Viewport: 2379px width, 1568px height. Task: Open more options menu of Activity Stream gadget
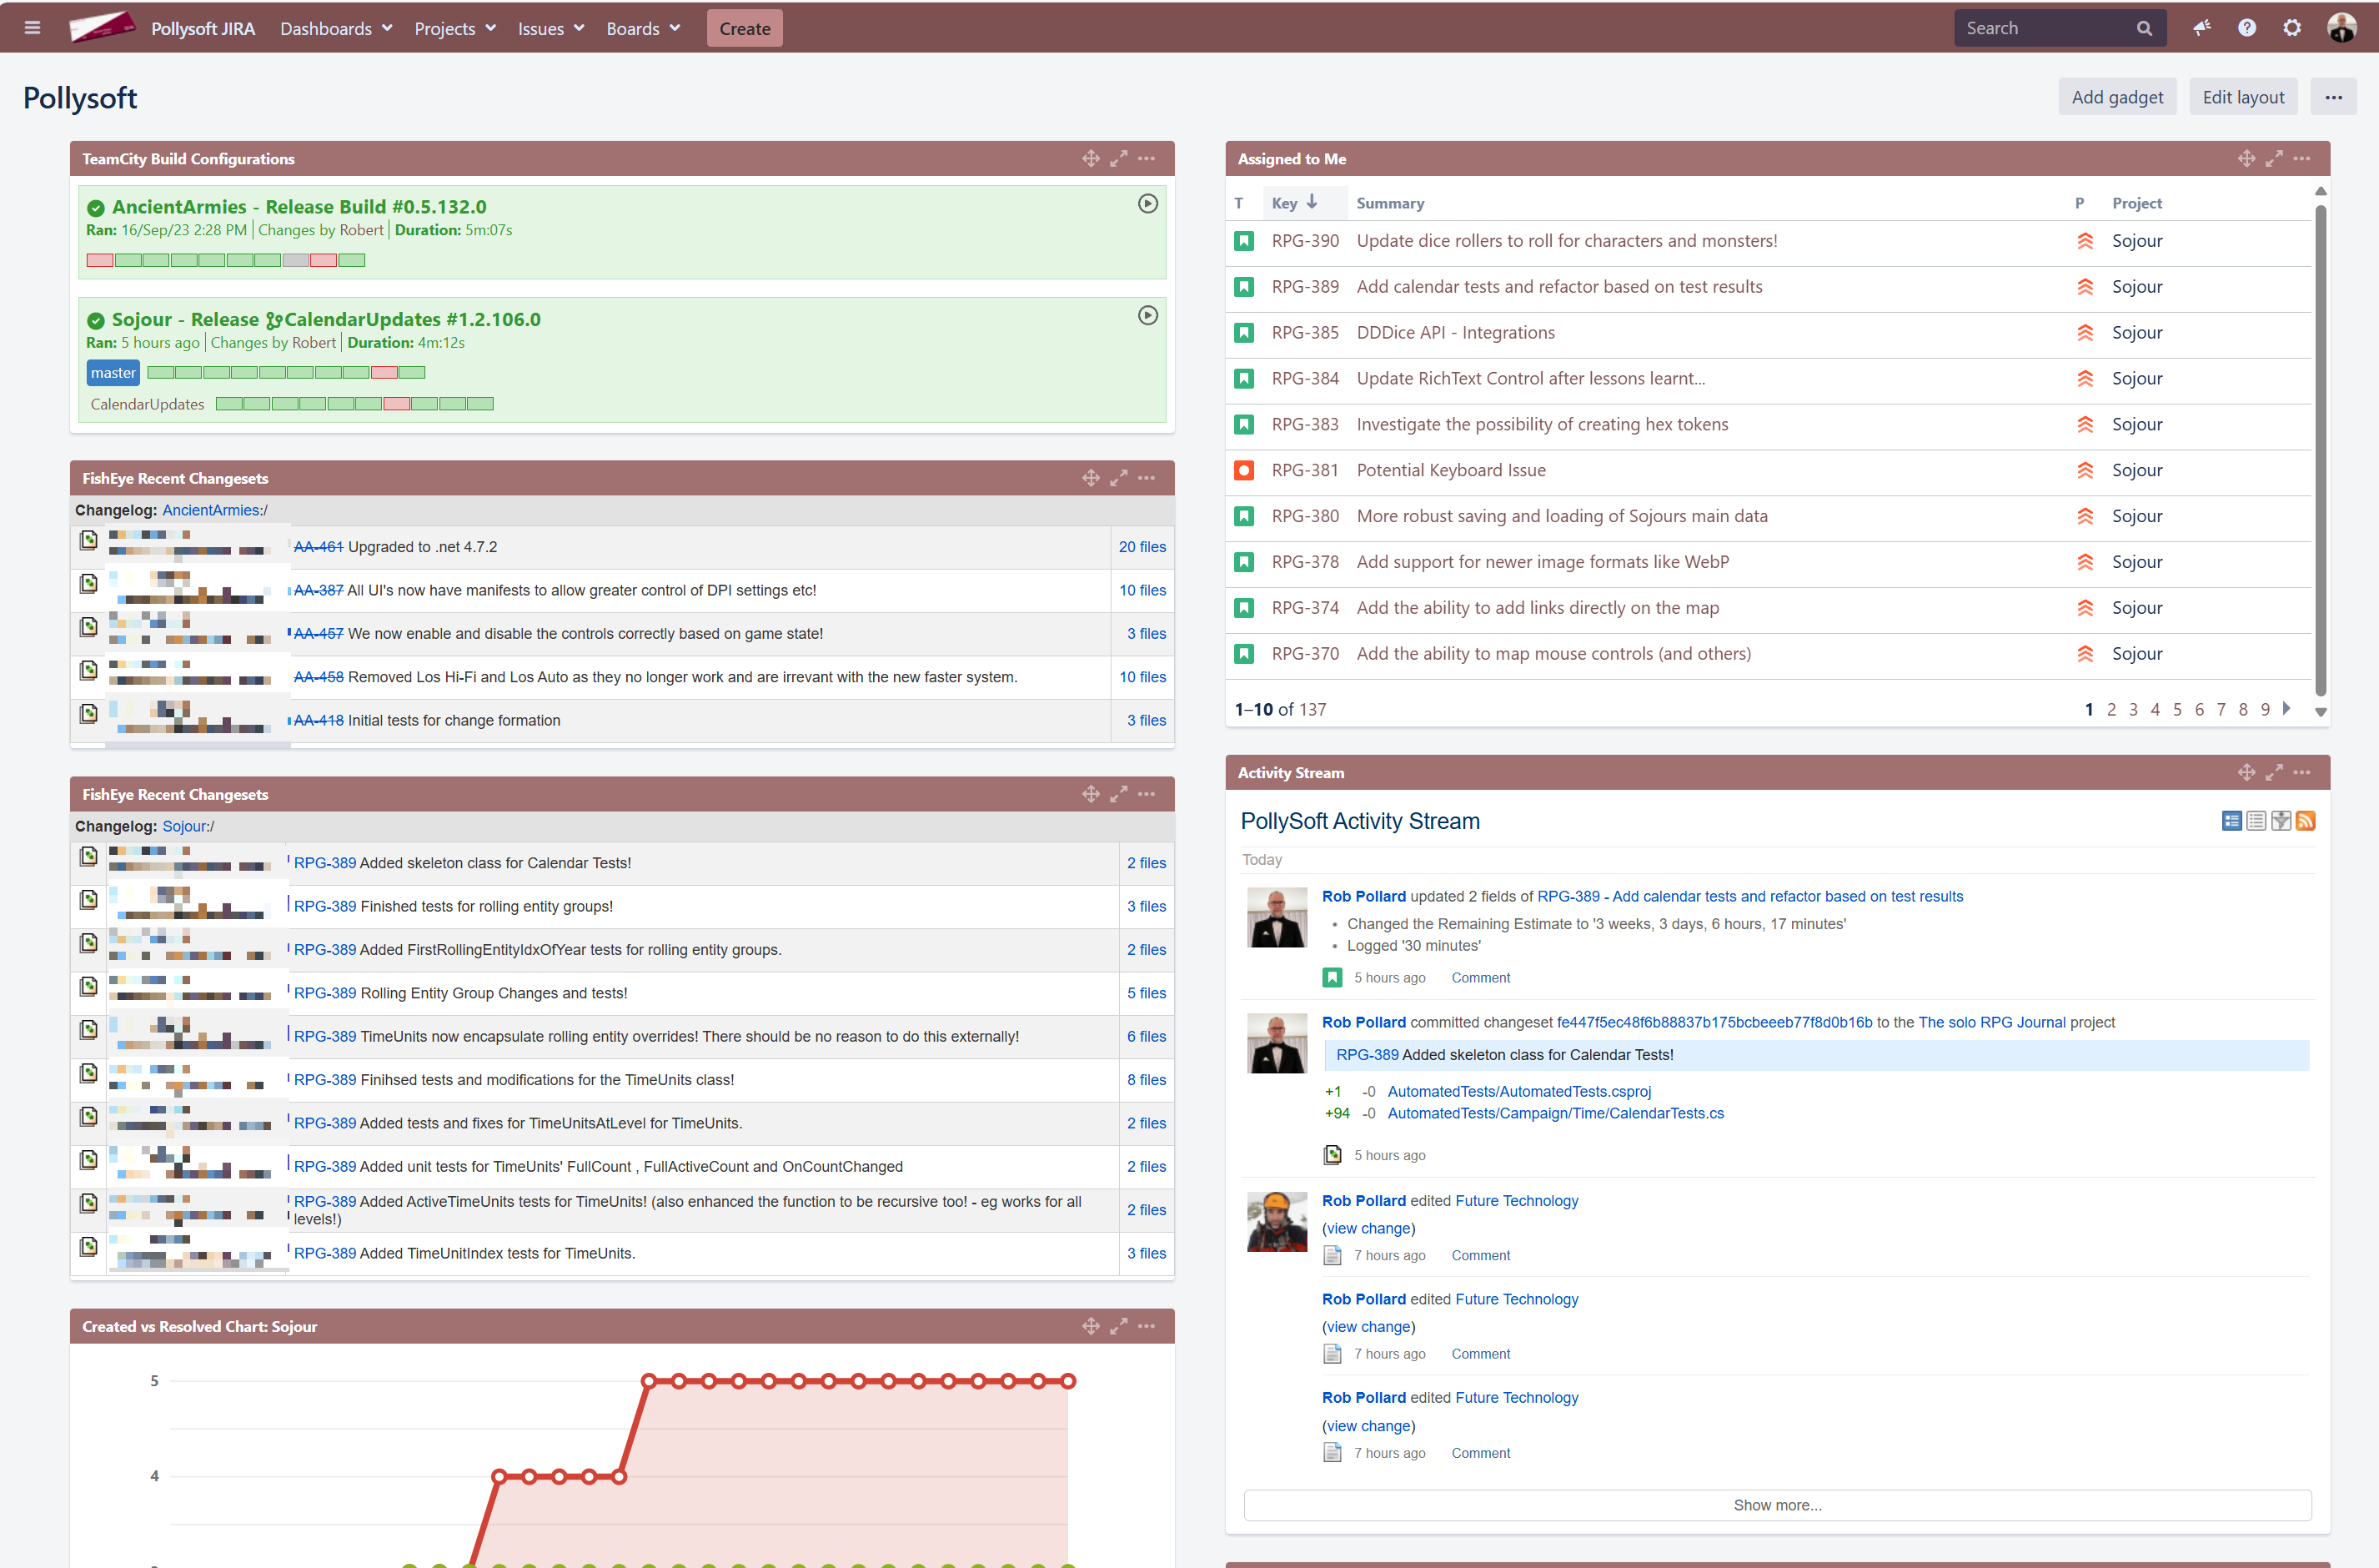pyautogui.click(x=2302, y=773)
